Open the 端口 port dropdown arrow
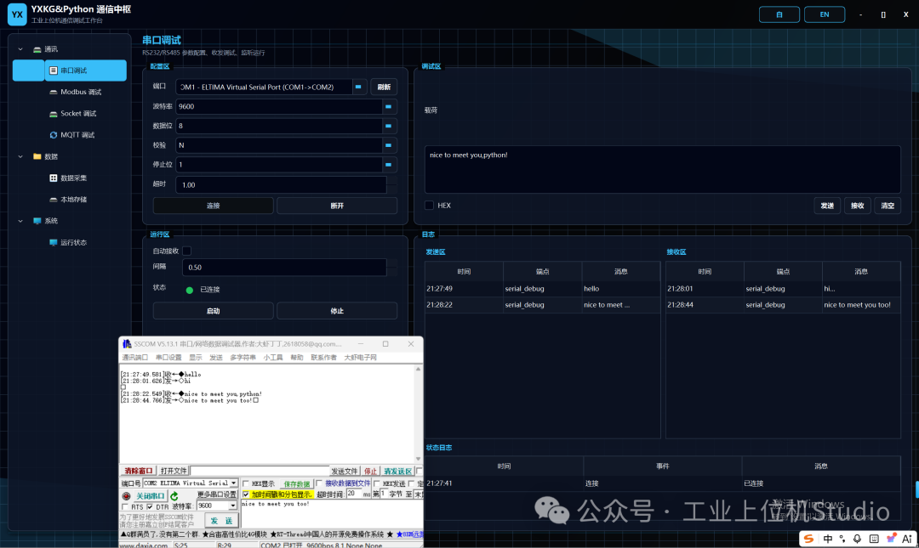Image resolution: width=919 pixels, height=548 pixels. click(358, 87)
